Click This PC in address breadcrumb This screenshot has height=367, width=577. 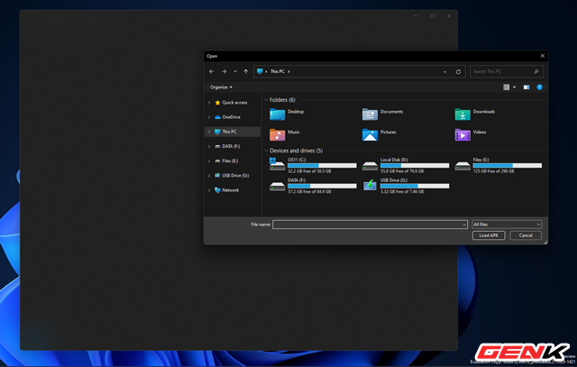278,71
